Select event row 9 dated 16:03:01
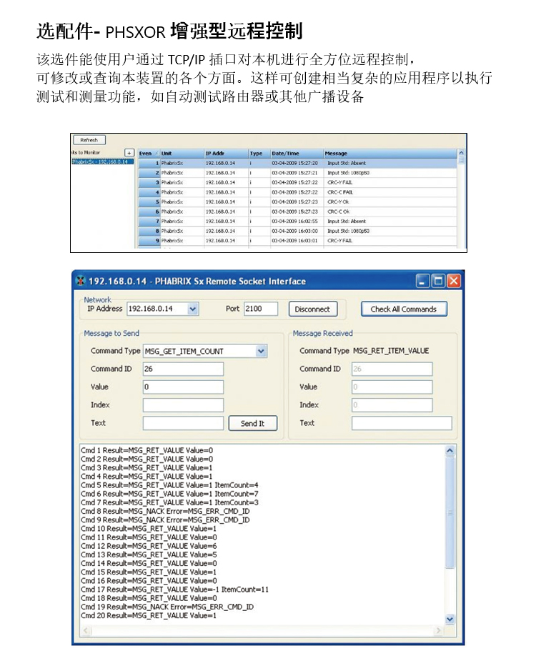This screenshot has width=536, height=661. (298, 241)
